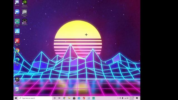The image size is (178, 100).
Task: Select the Streamlabs OBS desktop icon
Action: pyautogui.click(x=17, y=23)
